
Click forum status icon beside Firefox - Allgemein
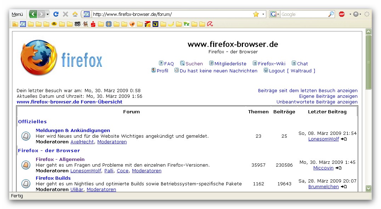click(x=26, y=165)
